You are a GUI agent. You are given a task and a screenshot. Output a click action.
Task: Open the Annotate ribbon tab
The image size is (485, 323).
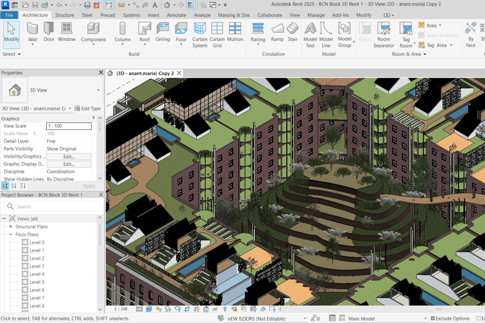coord(176,15)
